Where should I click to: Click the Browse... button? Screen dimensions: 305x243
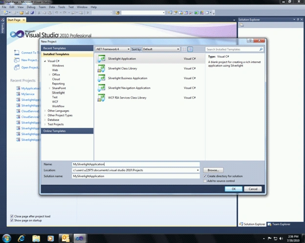point(214,170)
